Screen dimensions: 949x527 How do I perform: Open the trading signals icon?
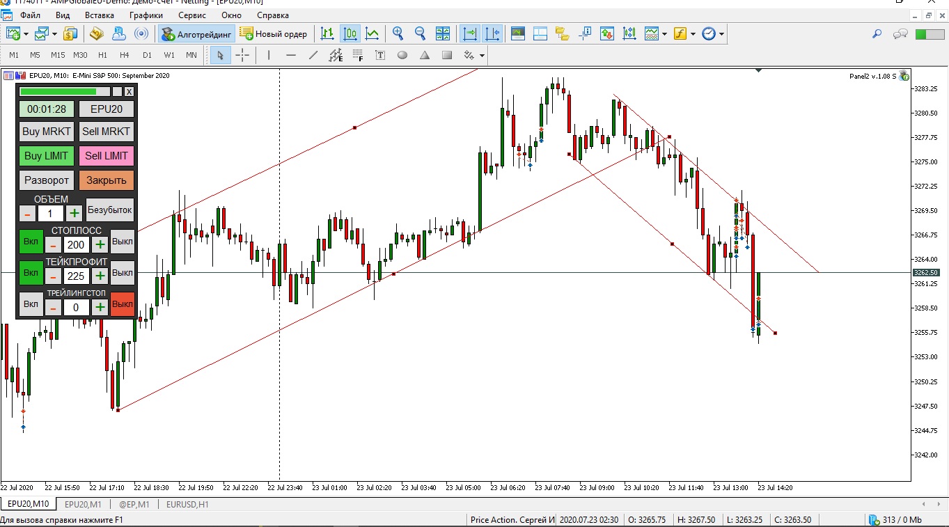tap(141, 33)
